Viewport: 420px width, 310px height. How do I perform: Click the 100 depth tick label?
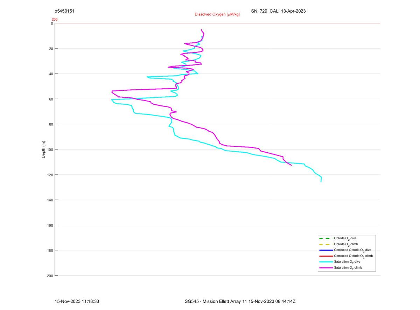[49, 150]
